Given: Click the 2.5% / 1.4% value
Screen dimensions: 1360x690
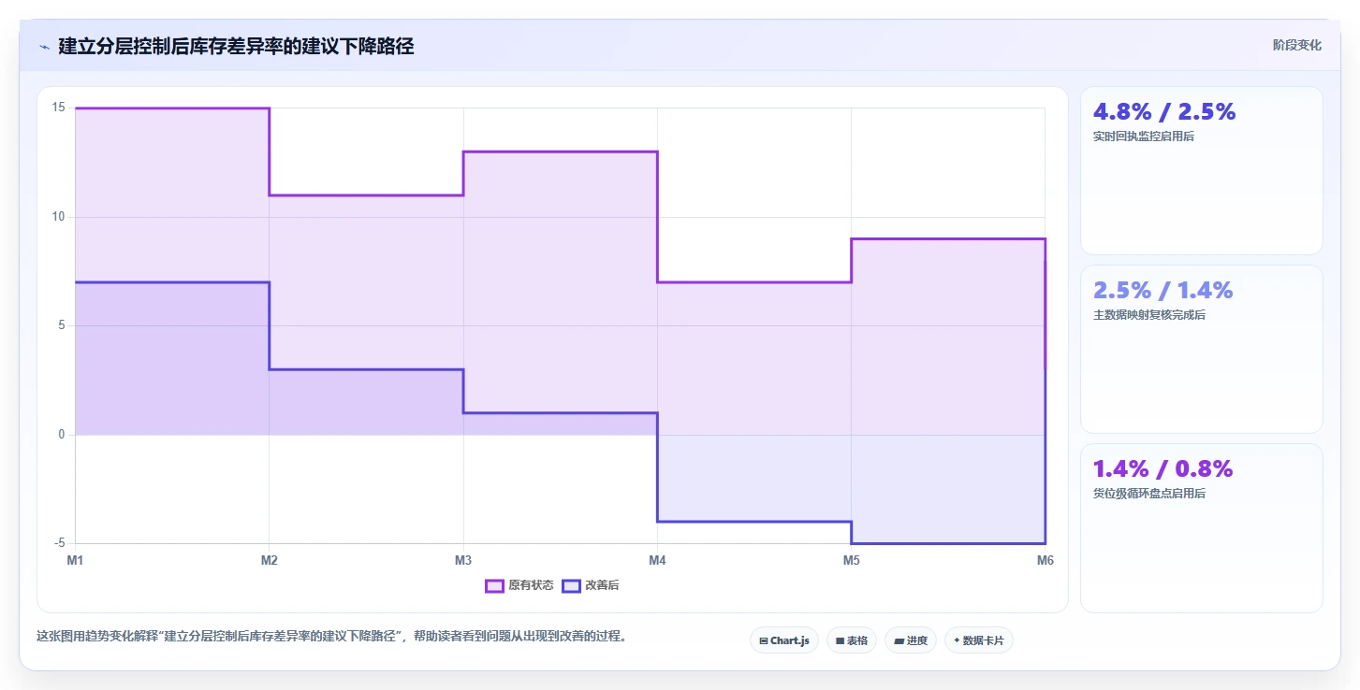Looking at the screenshot, I should (x=1163, y=290).
